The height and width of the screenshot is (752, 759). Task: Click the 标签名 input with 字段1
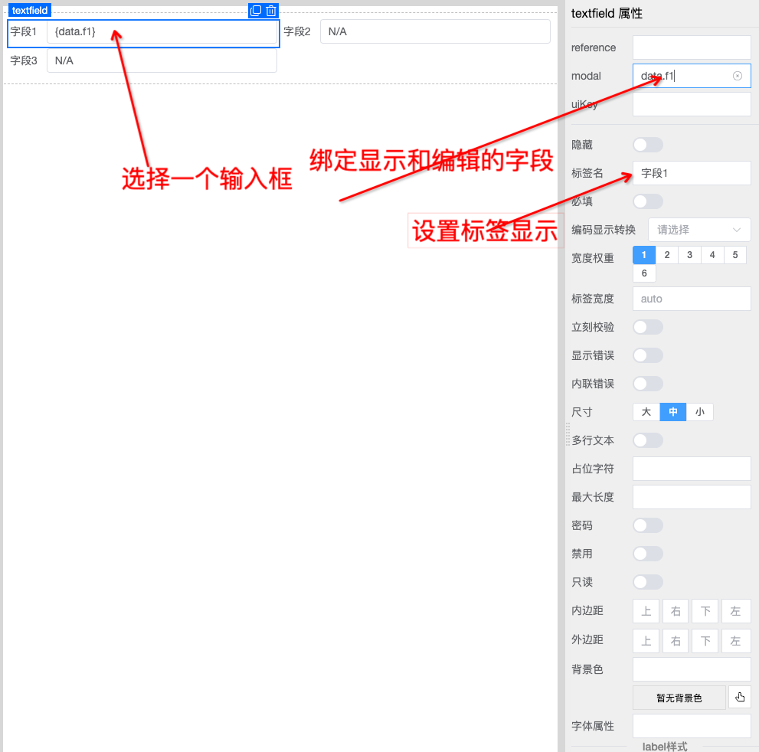tap(692, 173)
